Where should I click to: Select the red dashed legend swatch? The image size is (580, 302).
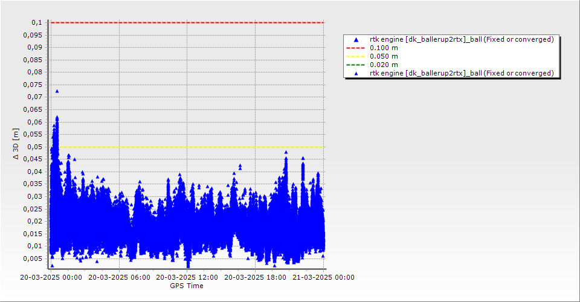coord(355,48)
